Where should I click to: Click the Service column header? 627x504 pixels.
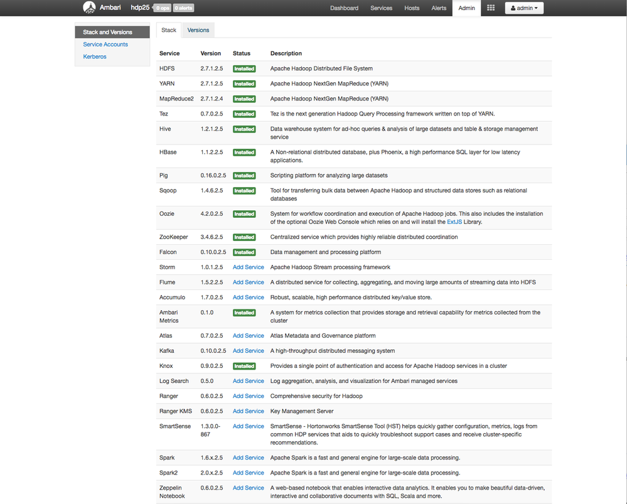[169, 53]
